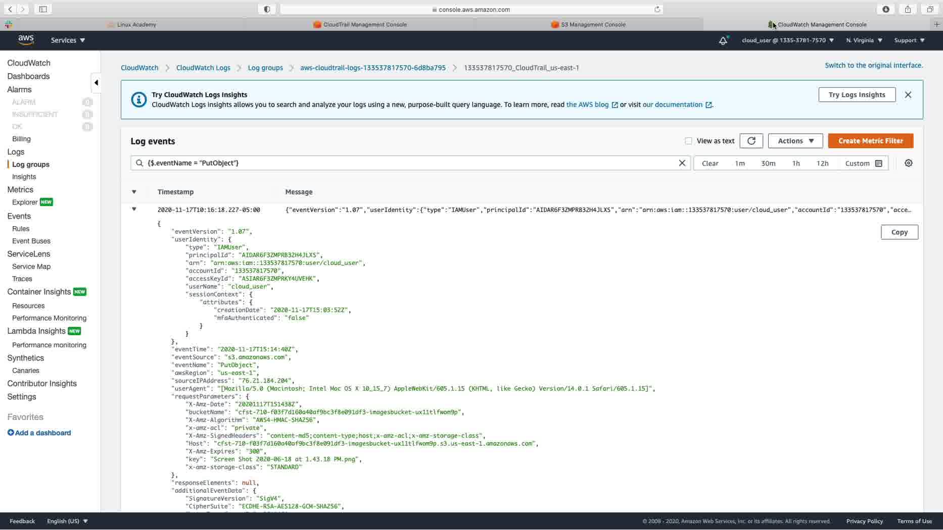The height and width of the screenshot is (530, 943).
Task: Select Log groups in the sidebar
Action: pos(31,165)
